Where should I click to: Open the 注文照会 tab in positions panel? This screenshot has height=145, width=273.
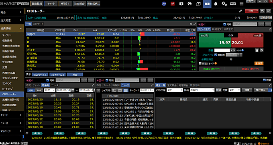tap(172, 85)
